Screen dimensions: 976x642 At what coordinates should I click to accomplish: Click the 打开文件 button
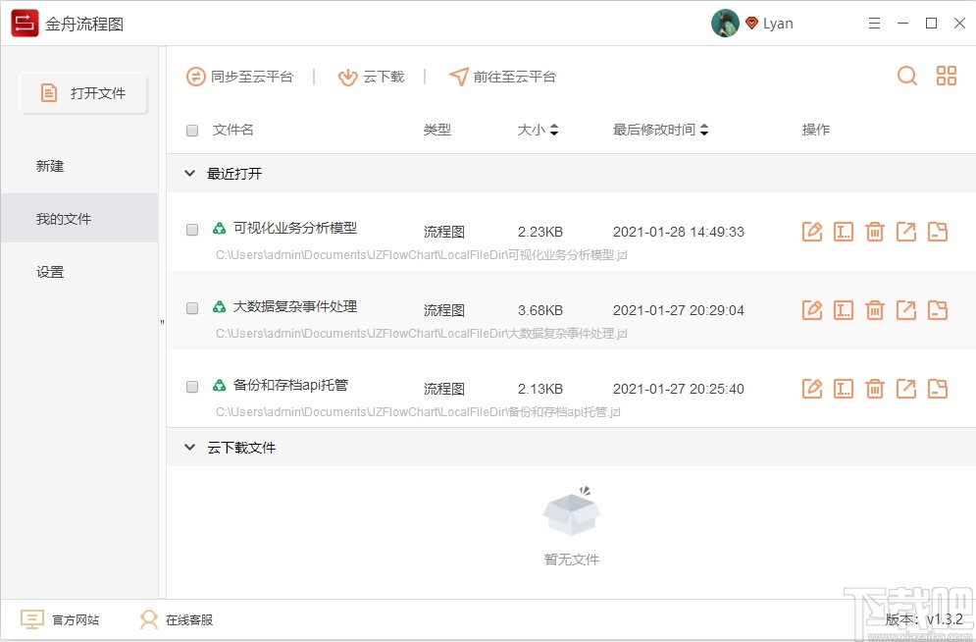tap(82, 93)
